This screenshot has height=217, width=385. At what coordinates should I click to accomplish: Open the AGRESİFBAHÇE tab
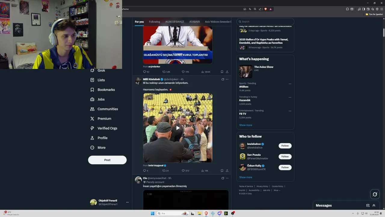[x=175, y=22]
